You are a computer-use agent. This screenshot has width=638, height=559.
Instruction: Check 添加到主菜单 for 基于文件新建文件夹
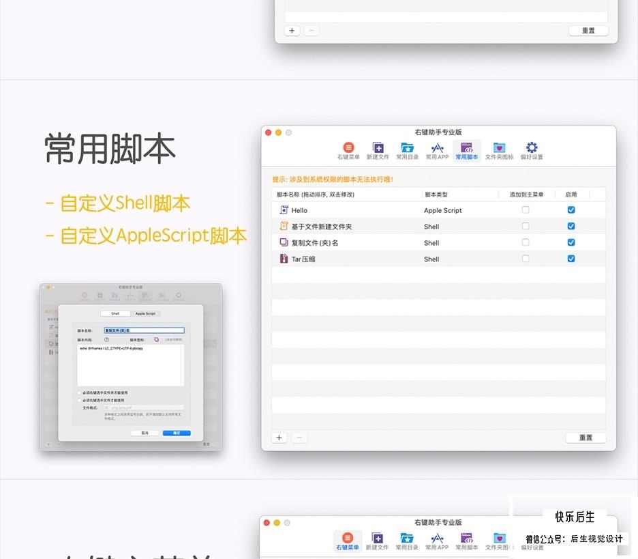tap(526, 226)
